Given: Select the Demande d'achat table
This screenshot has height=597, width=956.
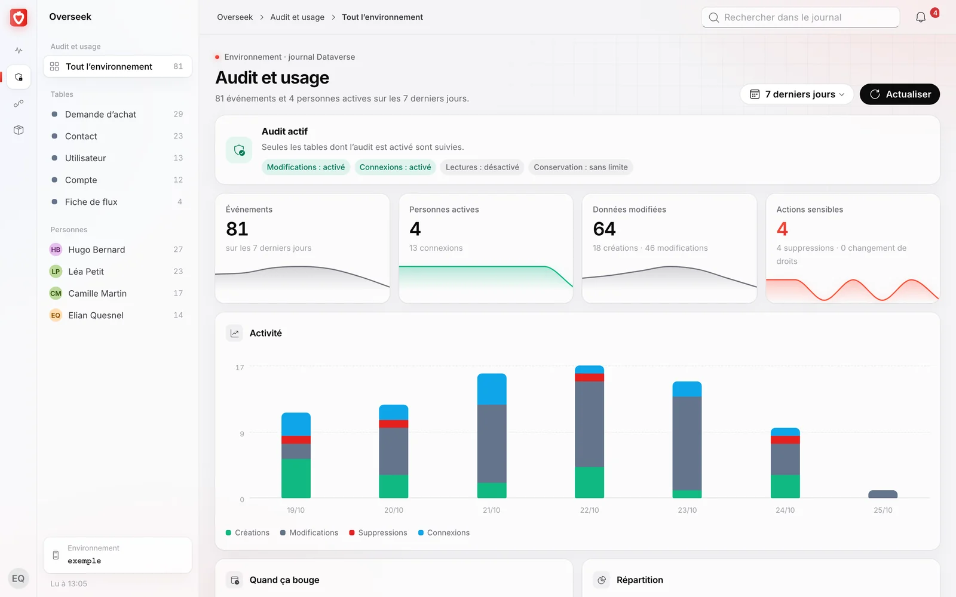Looking at the screenshot, I should (118, 114).
